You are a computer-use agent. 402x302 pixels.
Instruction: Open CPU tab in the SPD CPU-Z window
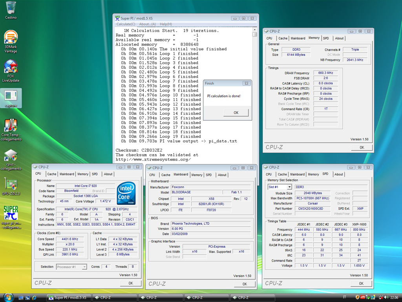coord(269,174)
